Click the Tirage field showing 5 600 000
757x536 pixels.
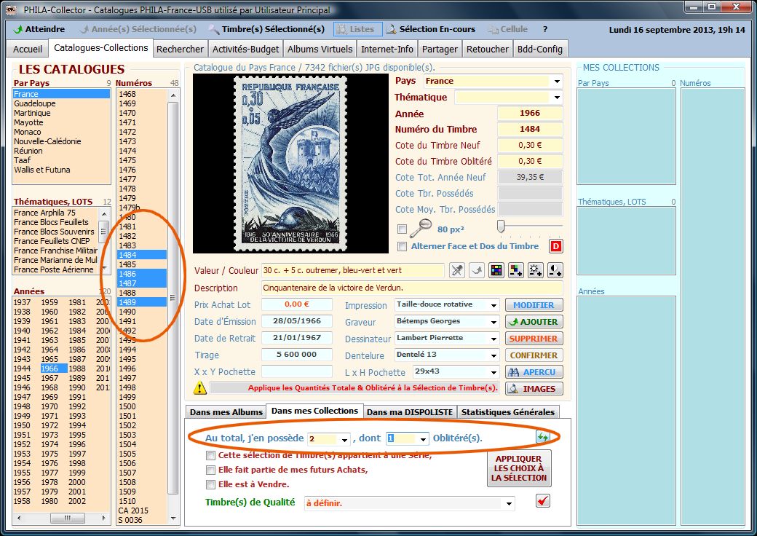point(297,355)
